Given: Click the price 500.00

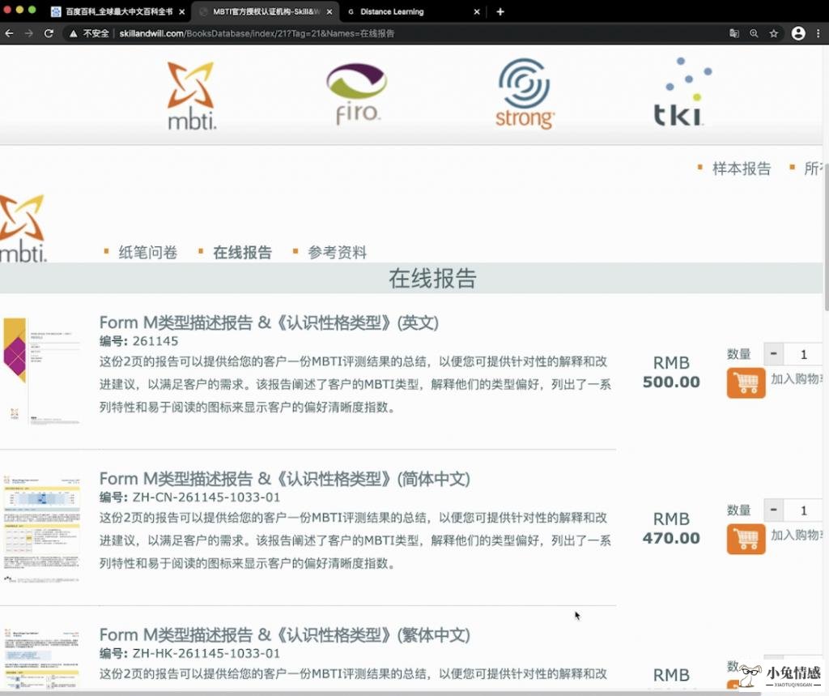Looking at the screenshot, I should tap(671, 382).
